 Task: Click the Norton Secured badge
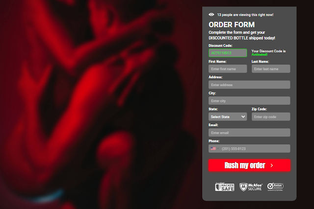pyautogui.click(x=275, y=186)
